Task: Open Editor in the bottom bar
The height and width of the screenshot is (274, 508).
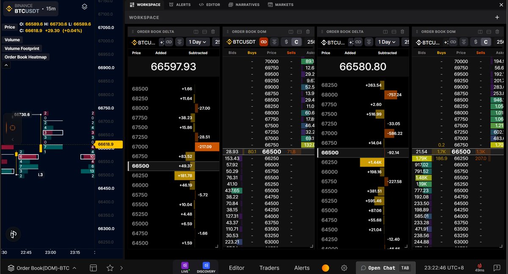Action: coord(237,268)
